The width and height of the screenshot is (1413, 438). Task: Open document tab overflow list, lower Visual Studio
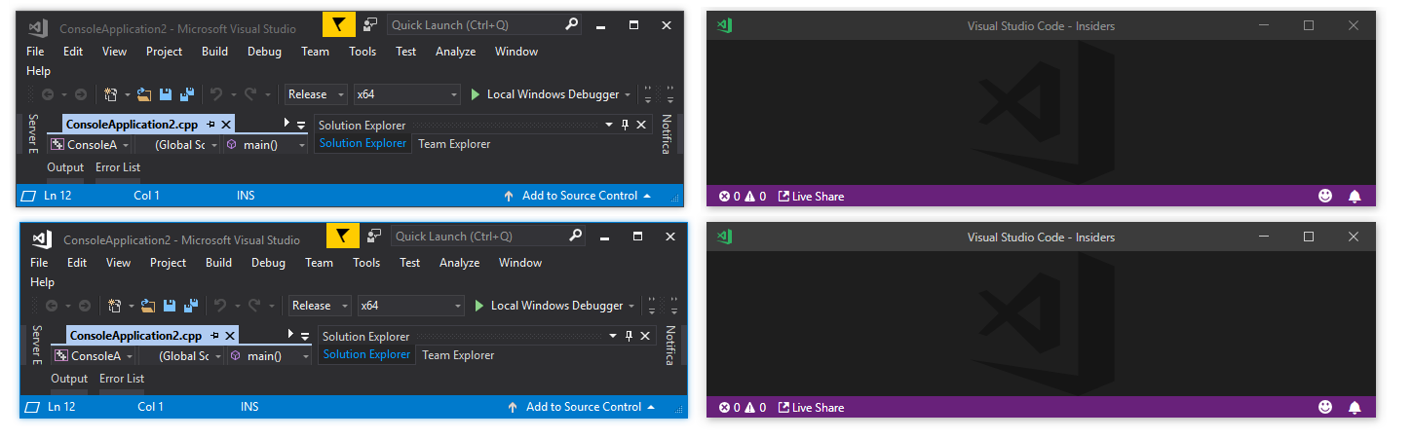tap(305, 338)
